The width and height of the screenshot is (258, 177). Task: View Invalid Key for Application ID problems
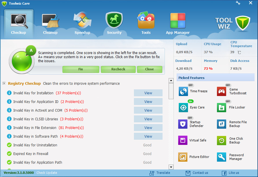[148, 102]
